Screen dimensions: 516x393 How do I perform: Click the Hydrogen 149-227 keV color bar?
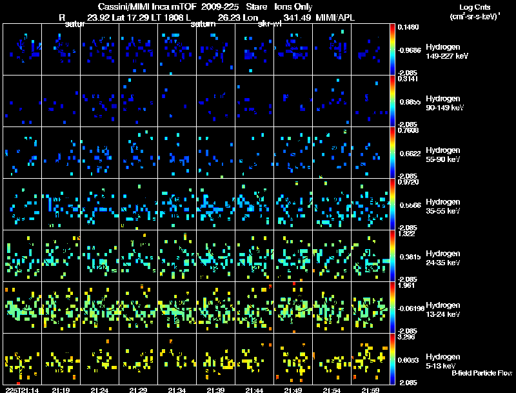[x=392, y=50]
